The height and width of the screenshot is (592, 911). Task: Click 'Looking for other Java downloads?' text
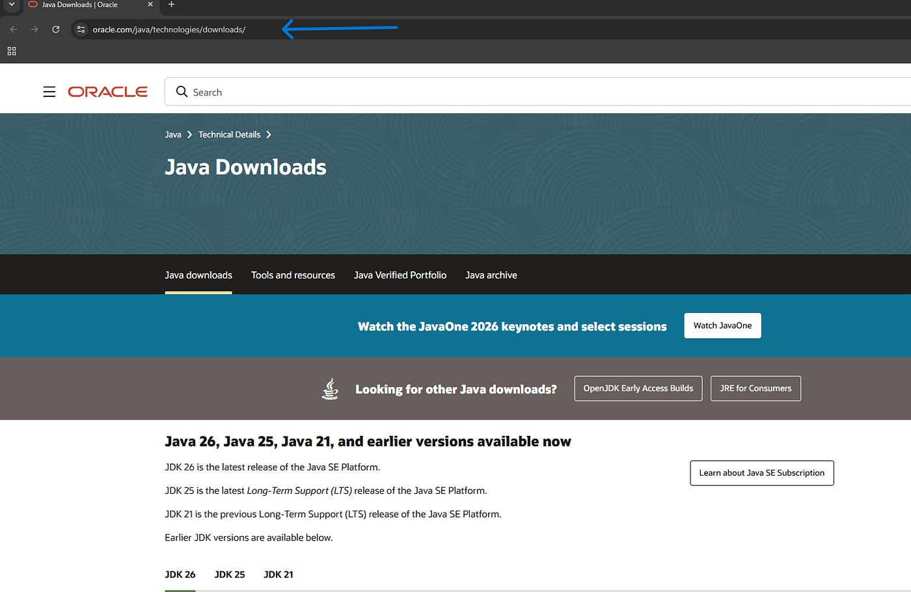[x=456, y=389]
